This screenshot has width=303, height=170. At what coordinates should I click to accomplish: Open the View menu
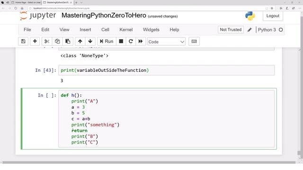pyautogui.click(x=64, y=30)
